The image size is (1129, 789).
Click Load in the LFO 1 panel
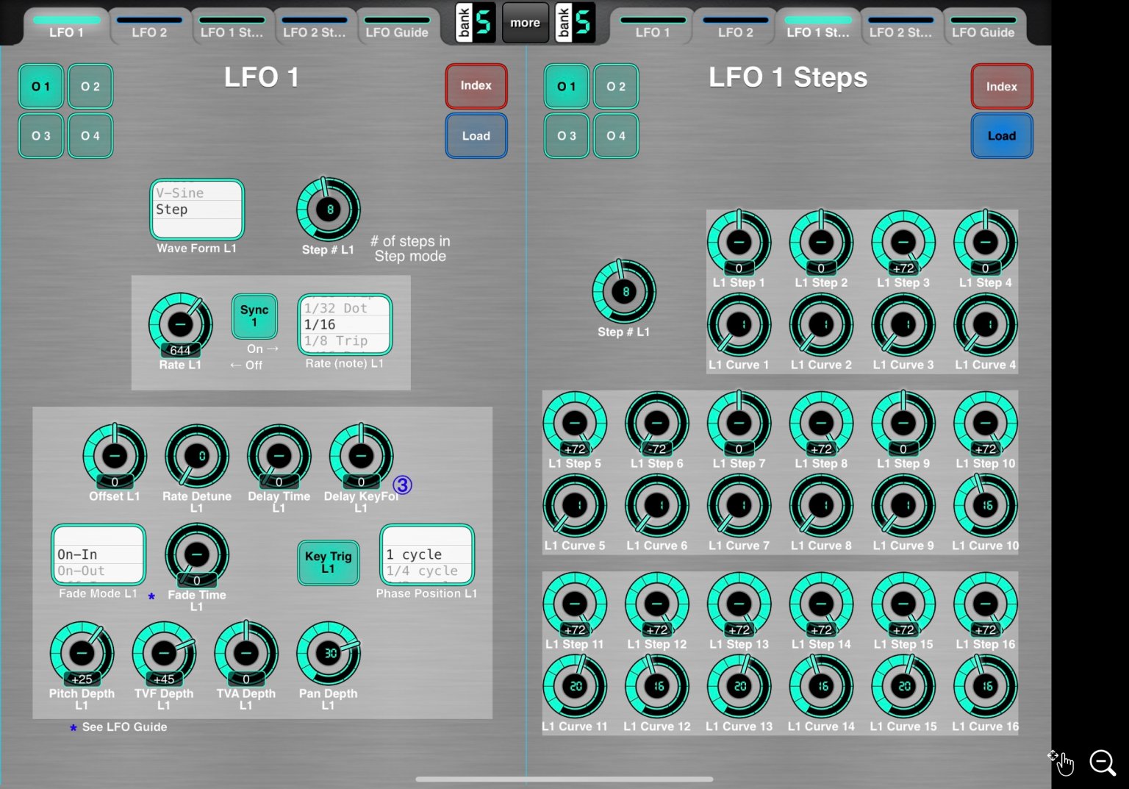[476, 136]
